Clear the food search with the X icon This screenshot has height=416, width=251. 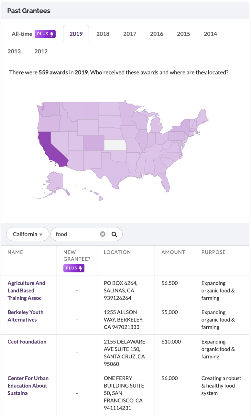coord(103,234)
